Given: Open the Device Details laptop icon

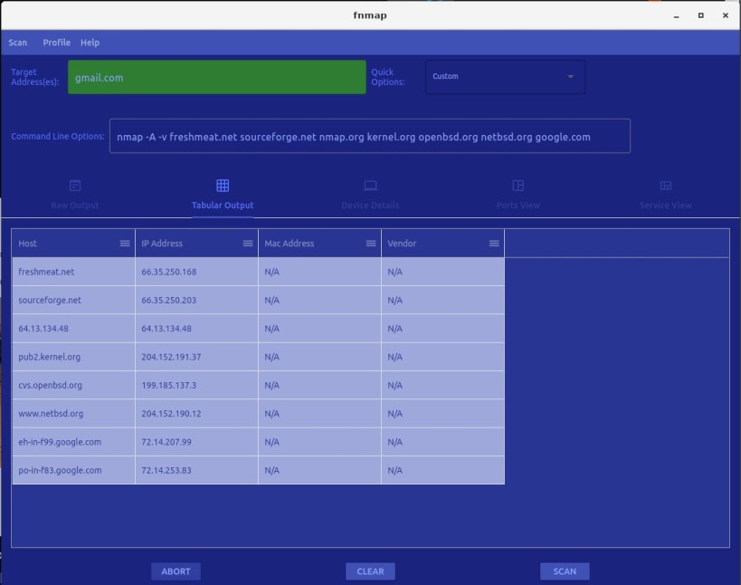Looking at the screenshot, I should (x=370, y=186).
